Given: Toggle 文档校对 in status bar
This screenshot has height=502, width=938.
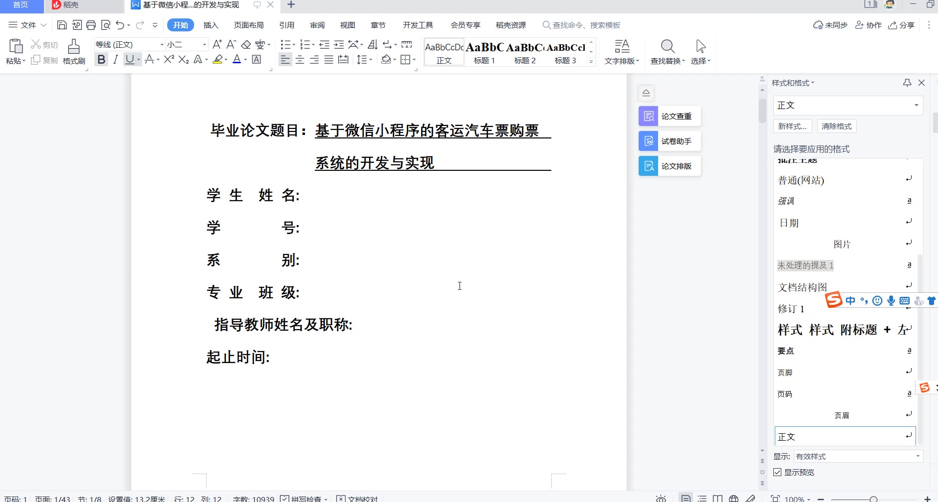Looking at the screenshot, I should pyautogui.click(x=357, y=499).
